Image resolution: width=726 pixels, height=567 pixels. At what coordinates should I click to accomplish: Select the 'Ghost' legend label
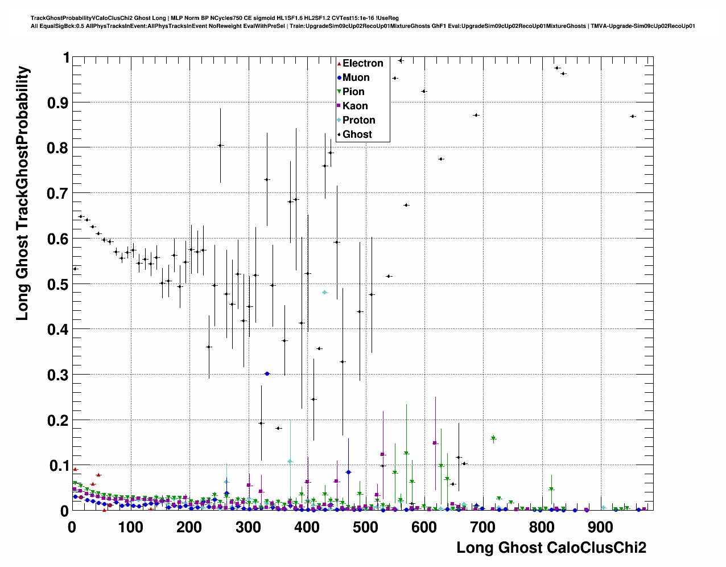coord(357,134)
